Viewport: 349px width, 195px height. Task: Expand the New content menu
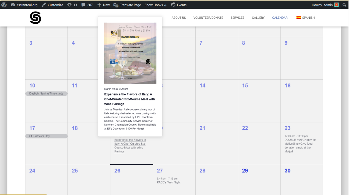click(x=103, y=5)
